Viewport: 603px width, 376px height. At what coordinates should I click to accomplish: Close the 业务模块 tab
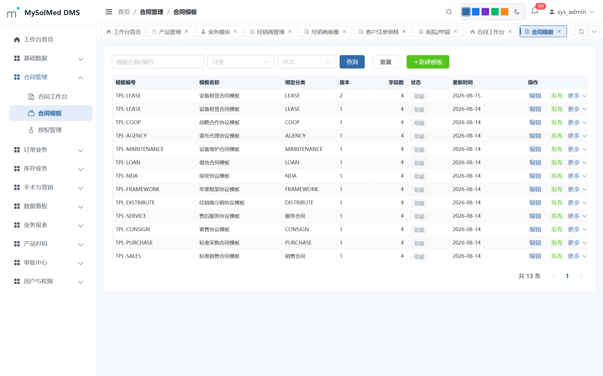coord(235,31)
